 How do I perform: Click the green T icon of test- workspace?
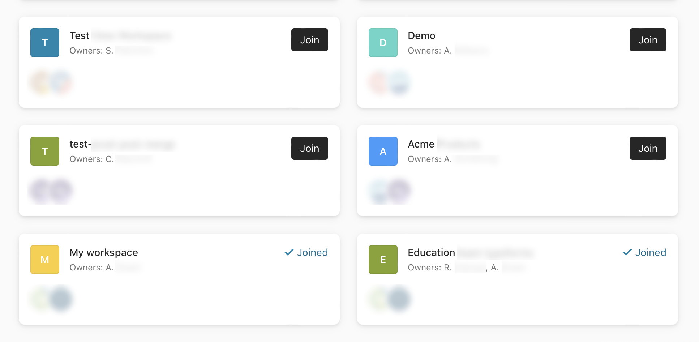[45, 151]
